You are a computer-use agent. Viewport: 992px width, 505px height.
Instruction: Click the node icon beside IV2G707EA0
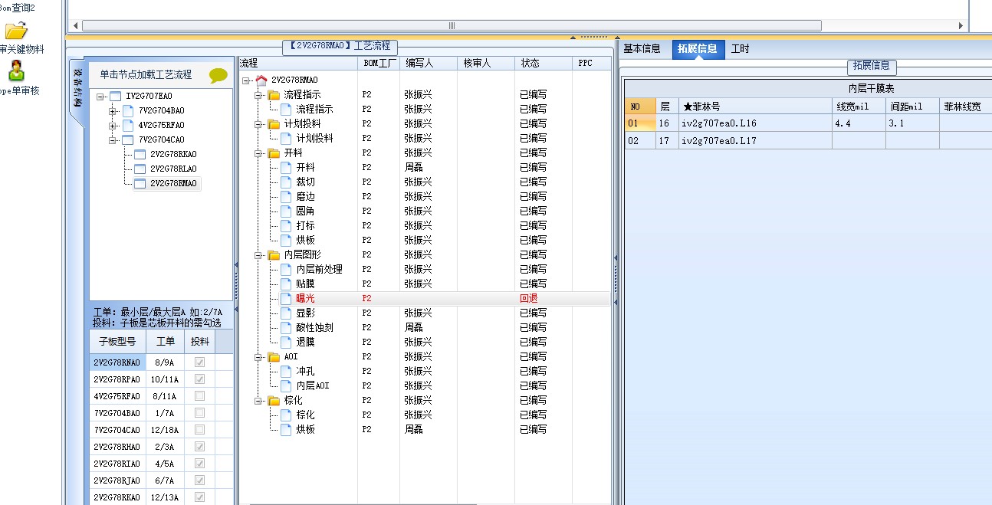pyautogui.click(x=115, y=96)
